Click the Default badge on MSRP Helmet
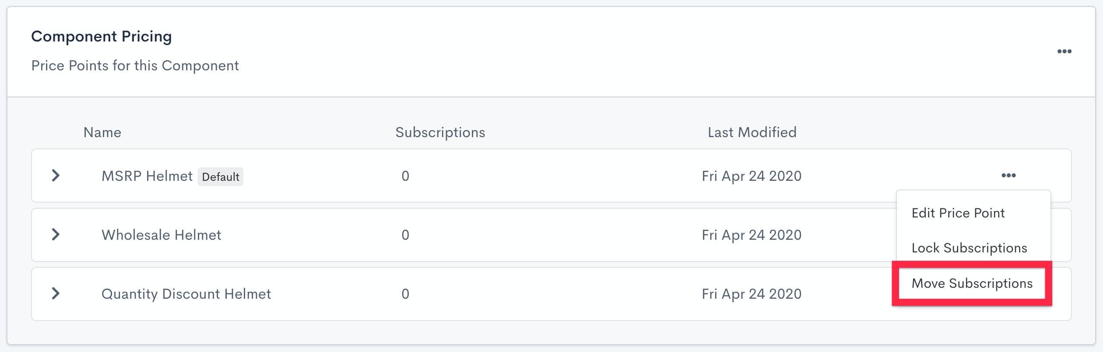This screenshot has width=1103, height=352. (x=221, y=177)
